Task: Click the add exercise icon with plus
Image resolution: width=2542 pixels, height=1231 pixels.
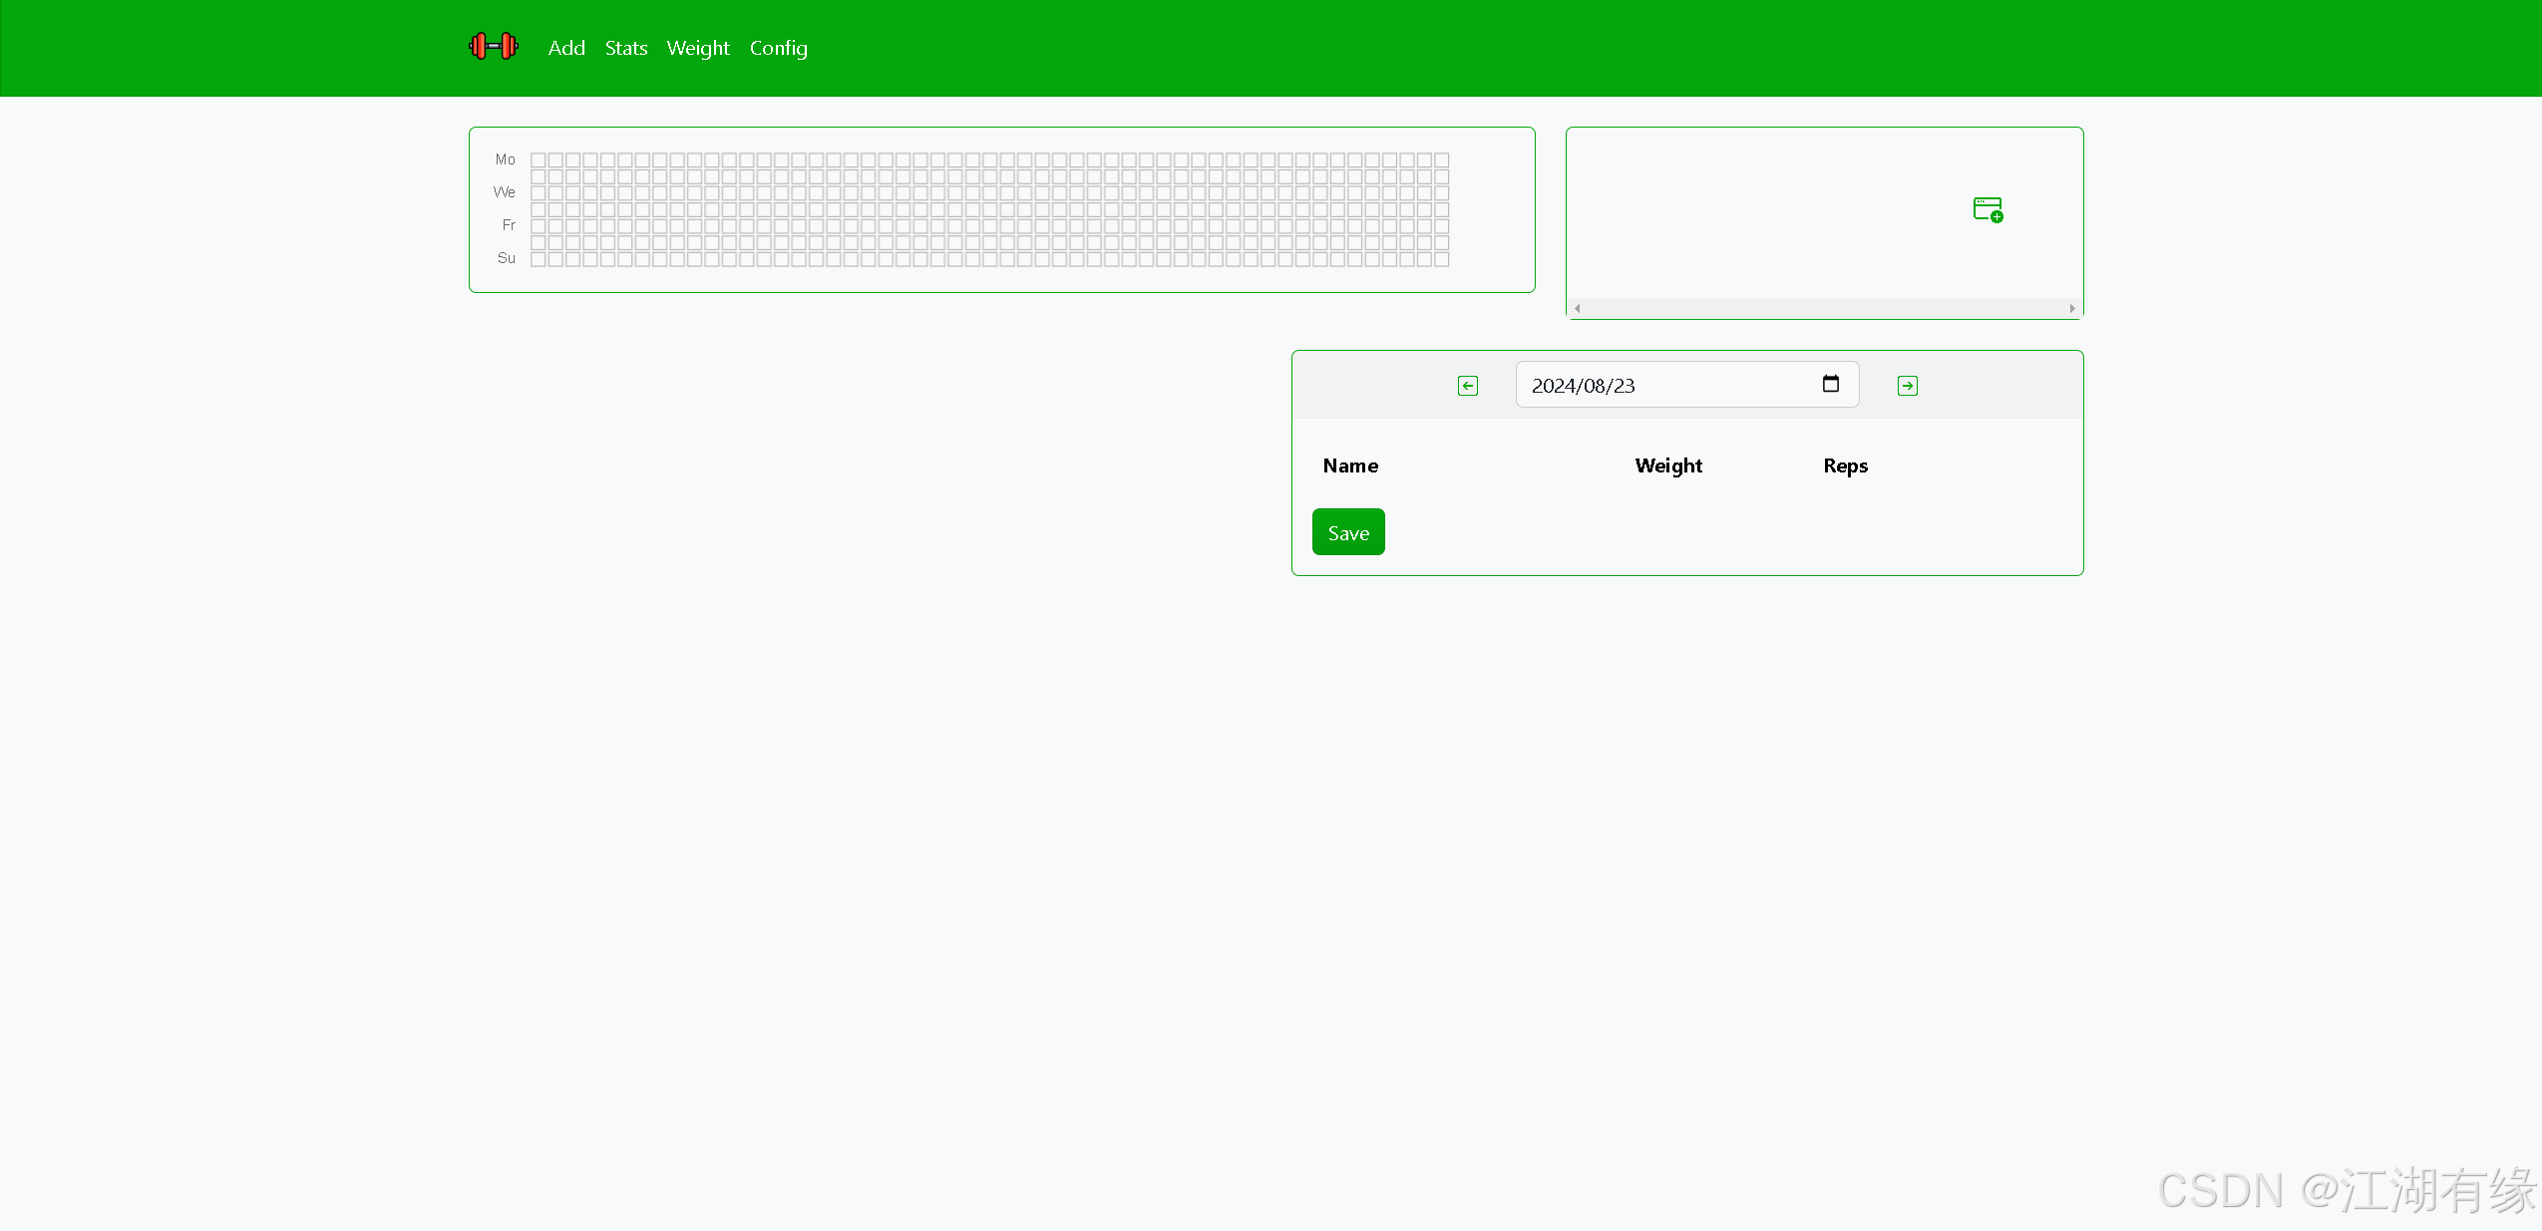Action: coord(1988,209)
